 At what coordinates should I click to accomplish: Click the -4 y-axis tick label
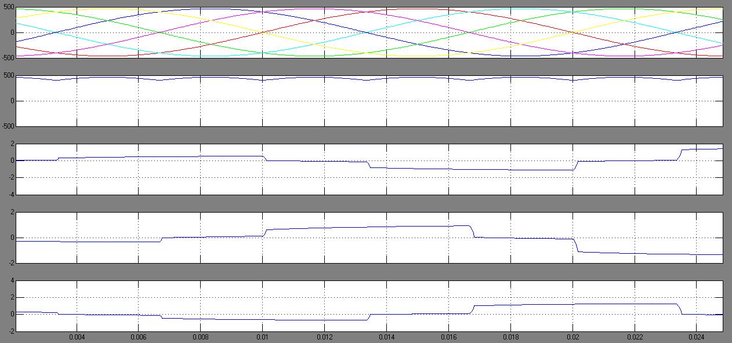pos(10,194)
